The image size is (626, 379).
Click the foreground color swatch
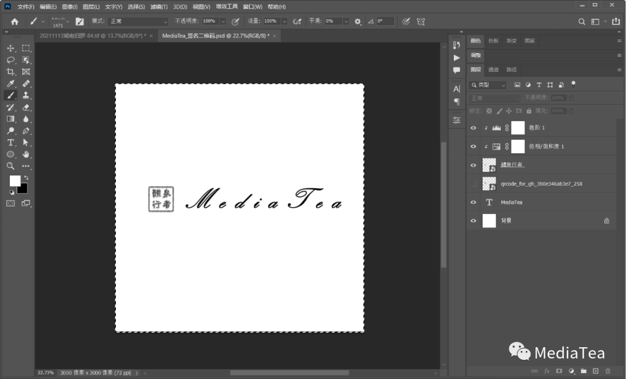pyautogui.click(x=14, y=181)
